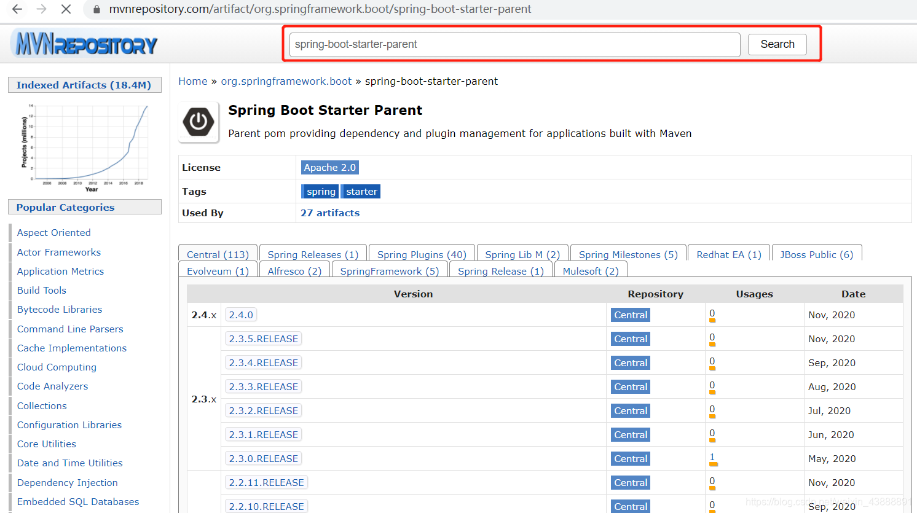Open the Build Tools category
Image resolution: width=917 pixels, height=513 pixels.
tap(42, 290)
